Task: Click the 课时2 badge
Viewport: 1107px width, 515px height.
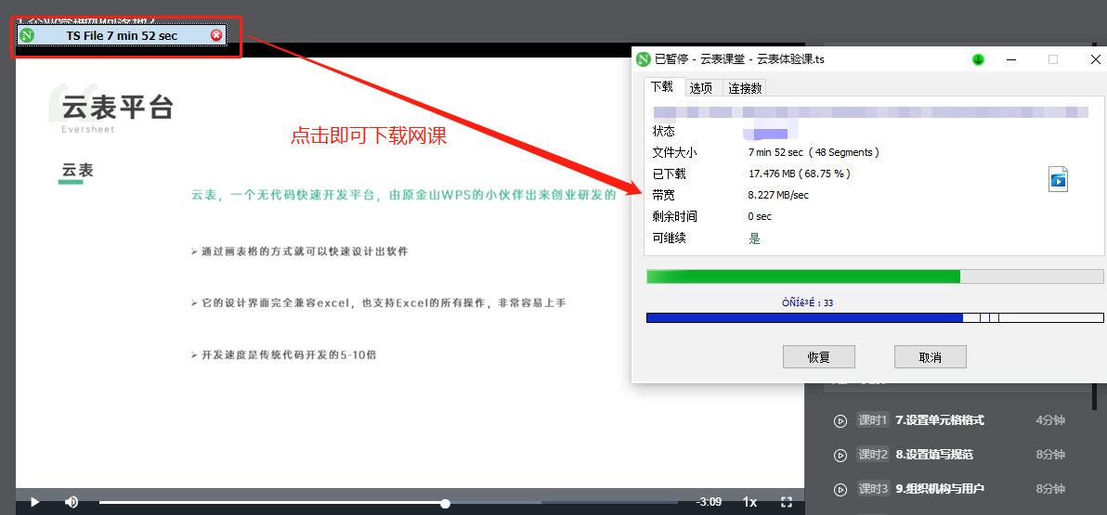Action: click(873, 455)
